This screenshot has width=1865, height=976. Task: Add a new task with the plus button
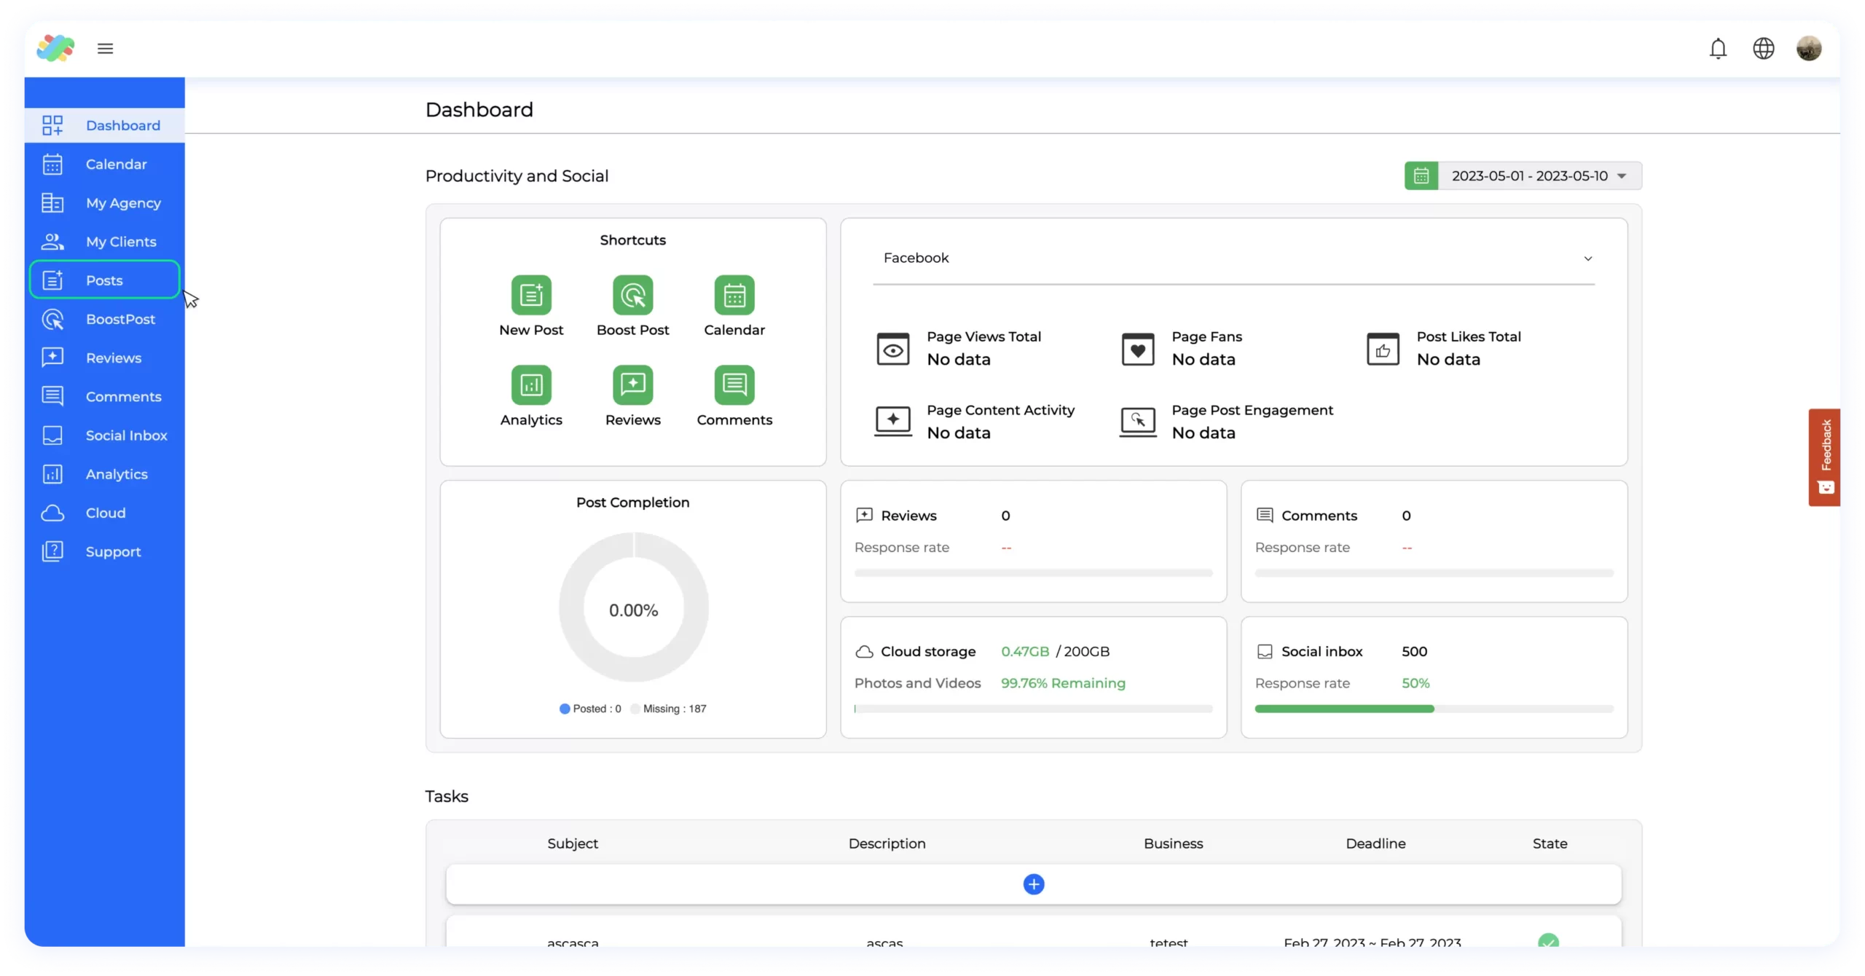click(1033, 884)
